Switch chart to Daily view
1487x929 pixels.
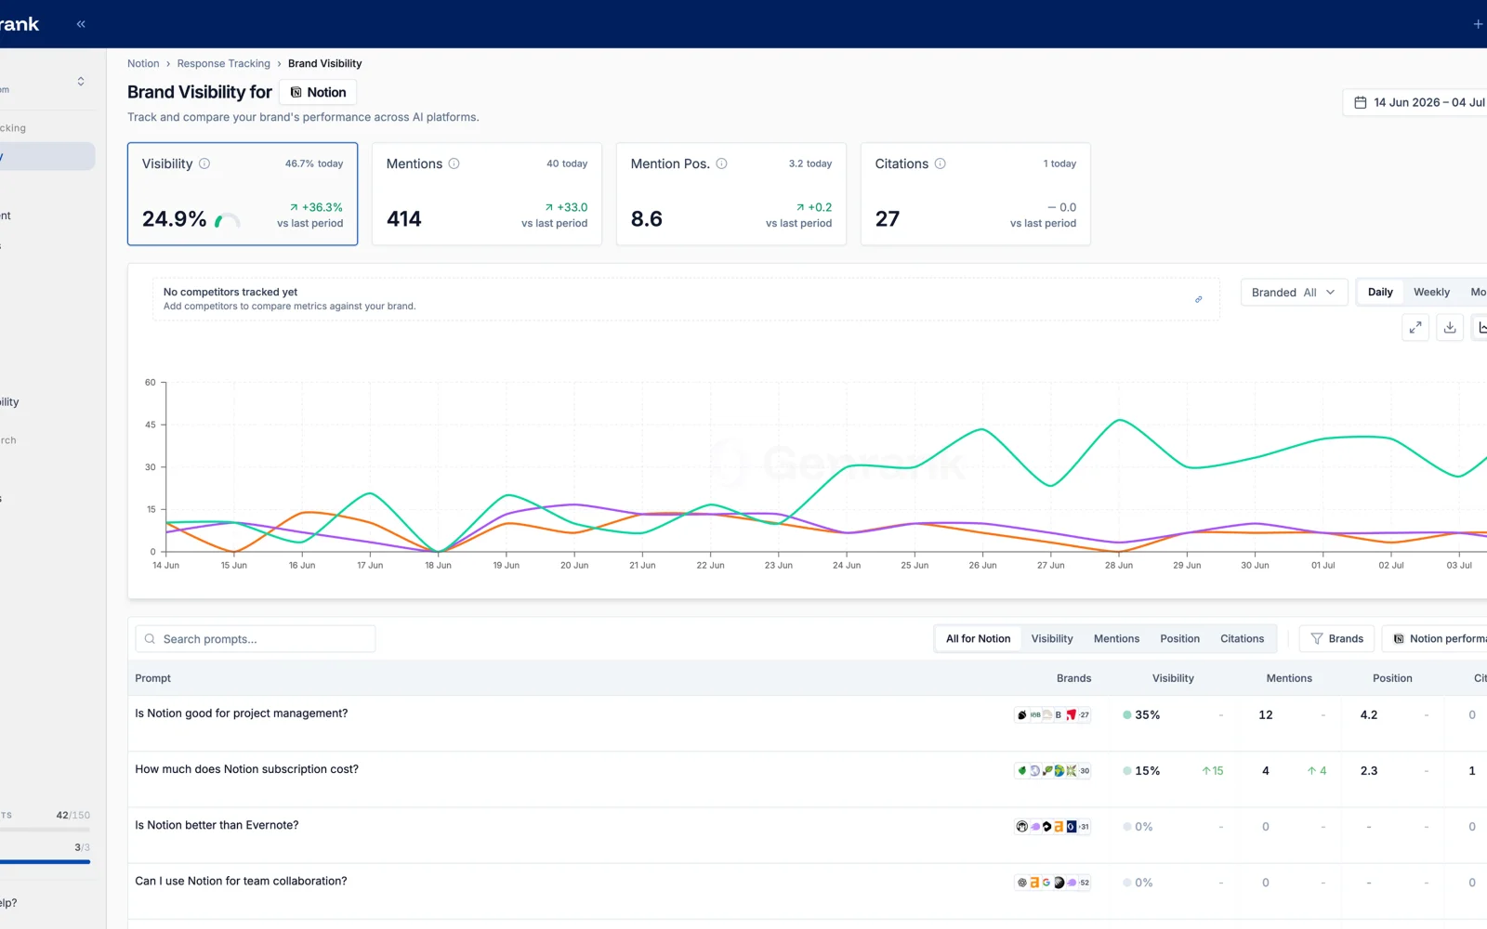click(1380, 292)
